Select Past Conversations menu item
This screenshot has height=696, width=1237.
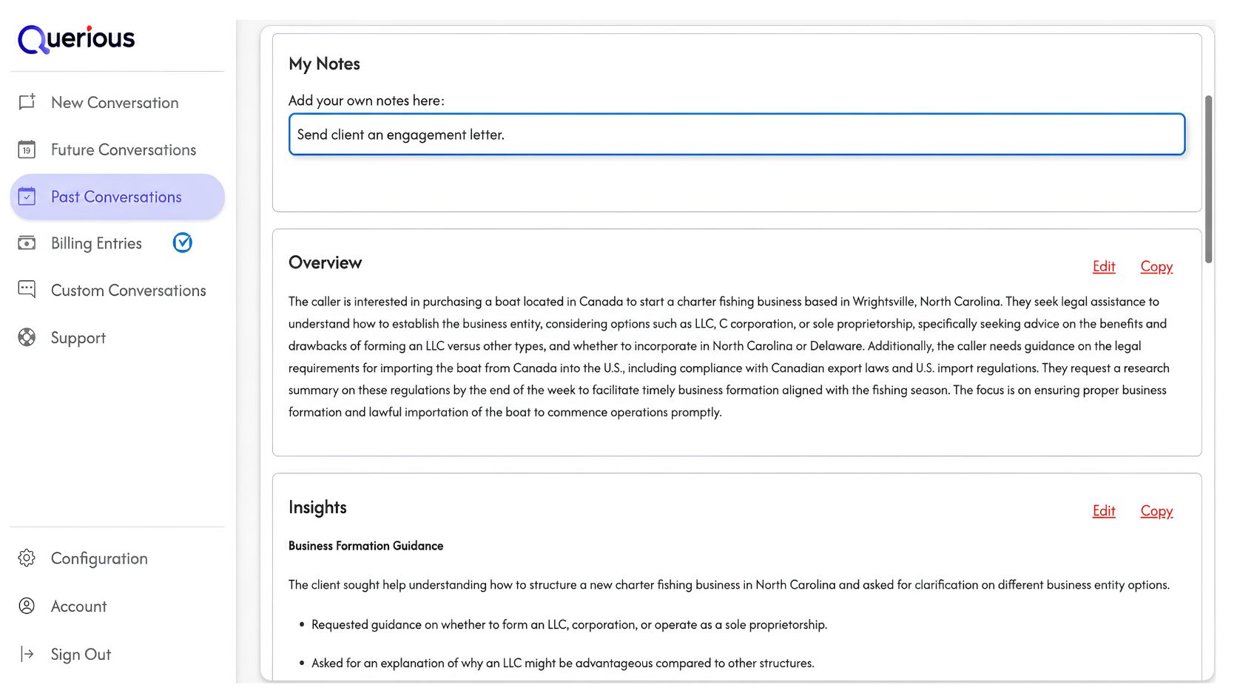(x=117, y=197)
